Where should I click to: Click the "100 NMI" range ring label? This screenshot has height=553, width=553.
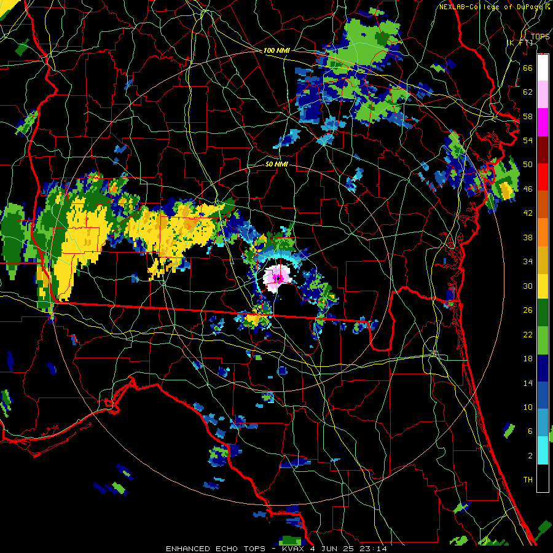click(x=276, y=51)
